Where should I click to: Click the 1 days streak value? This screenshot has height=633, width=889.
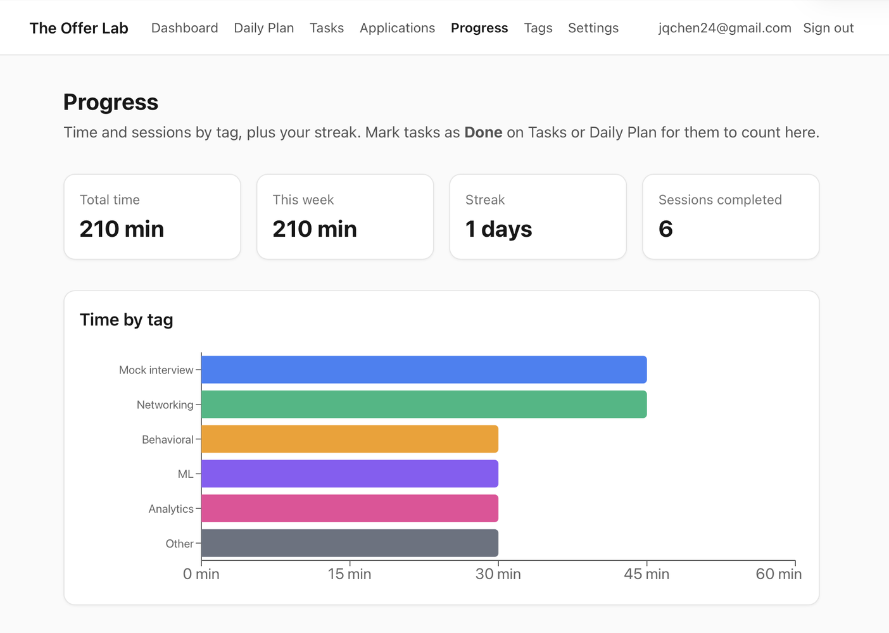pyautogui.click(x=499, y=229)
